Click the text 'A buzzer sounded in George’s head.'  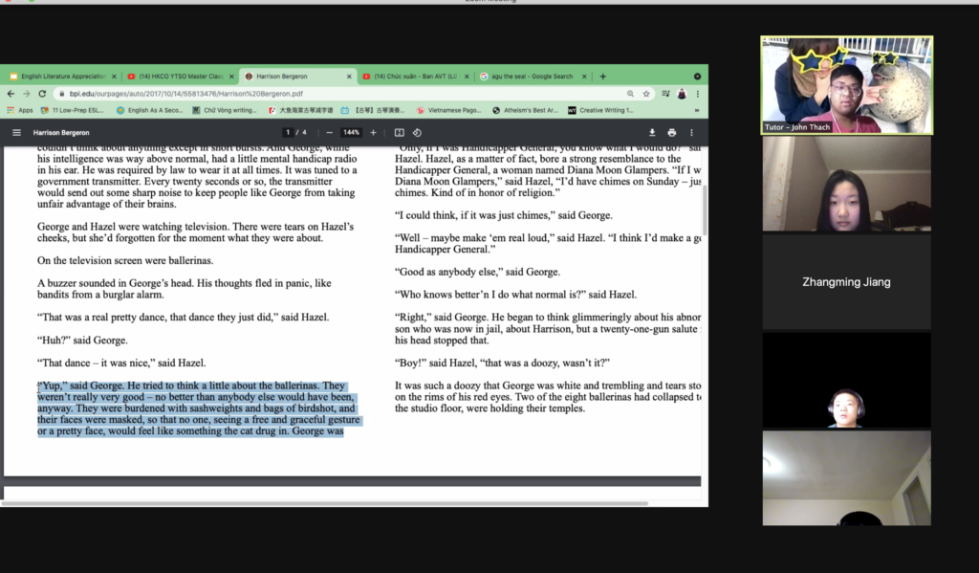116,283
